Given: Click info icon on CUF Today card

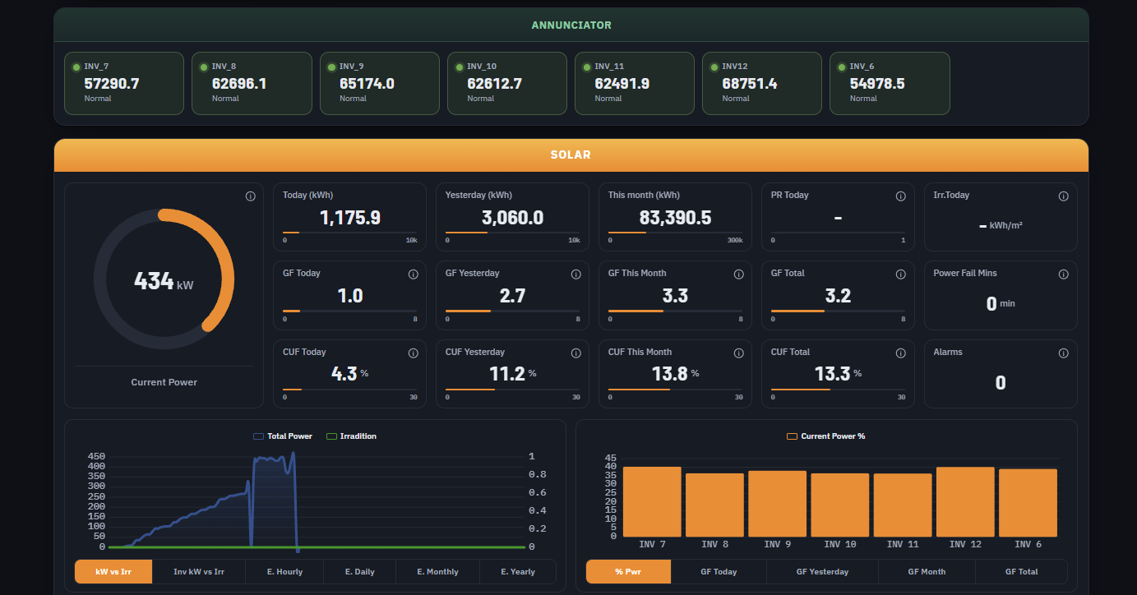Looking at the screenshot, I should 414,353.
